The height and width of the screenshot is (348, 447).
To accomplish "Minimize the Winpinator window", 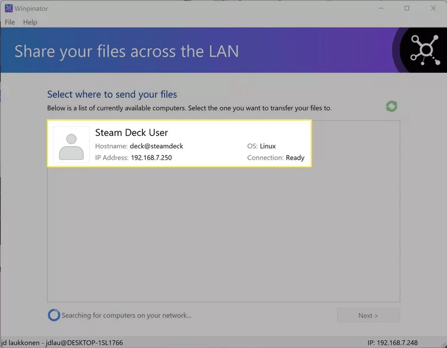I will click(380, 8).
